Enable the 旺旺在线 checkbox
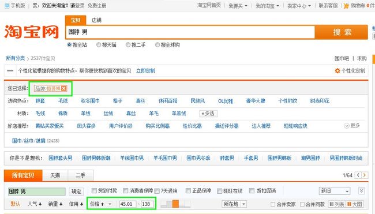The height and width of the screenshot is (214, 375). point(220,191)
